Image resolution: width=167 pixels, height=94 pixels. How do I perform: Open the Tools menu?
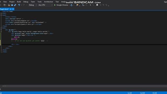pos(39,2)
